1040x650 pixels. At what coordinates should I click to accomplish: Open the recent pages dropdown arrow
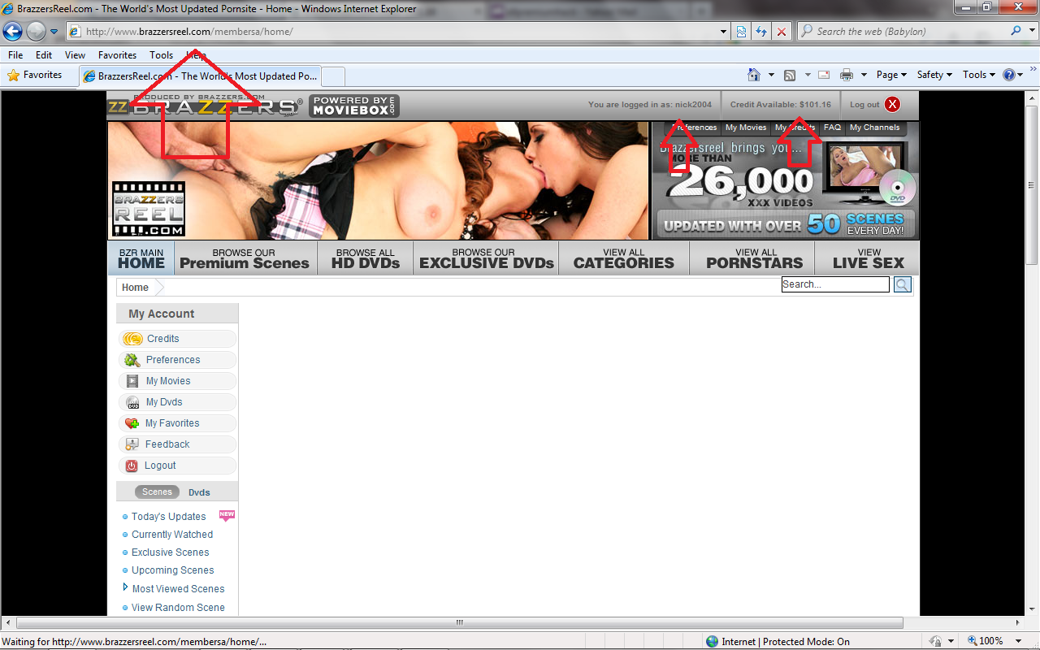[54, 32]
